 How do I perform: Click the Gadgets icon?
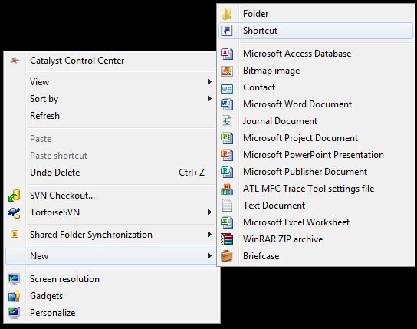pyautogui.click(x=14, y=296)
